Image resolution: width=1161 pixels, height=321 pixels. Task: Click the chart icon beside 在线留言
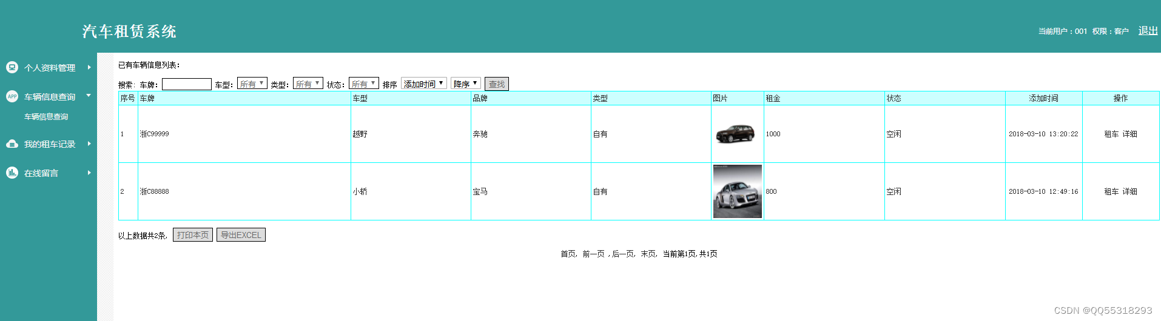12,173
